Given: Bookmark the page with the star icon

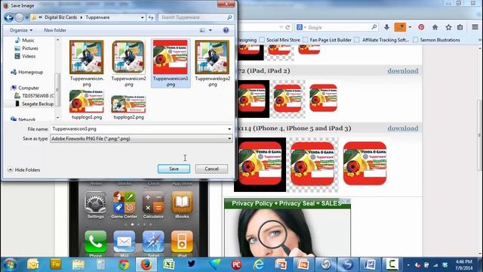Looking at the screenshot, I should (x=448, y=27).
